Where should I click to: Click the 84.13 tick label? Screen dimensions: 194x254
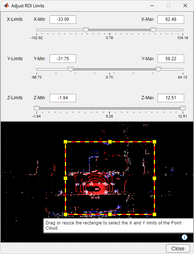pos(182,77)
